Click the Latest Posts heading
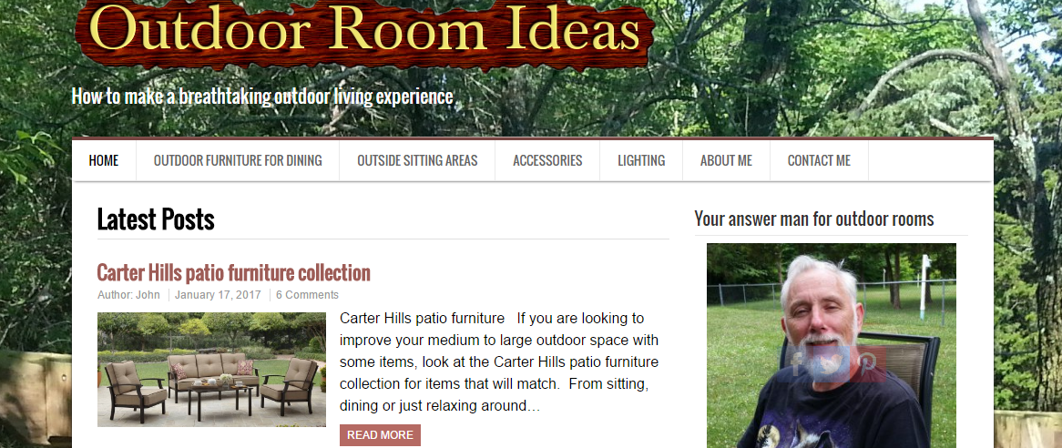This screenshot has width=1062, height=448. [156, 219]
